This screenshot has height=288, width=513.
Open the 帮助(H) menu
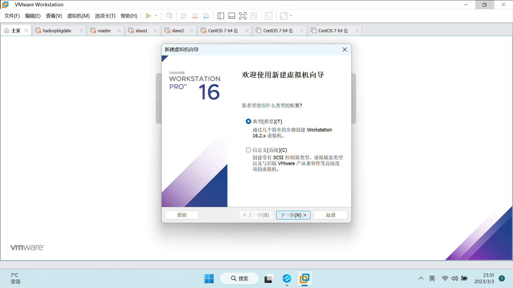pos(129,16)
